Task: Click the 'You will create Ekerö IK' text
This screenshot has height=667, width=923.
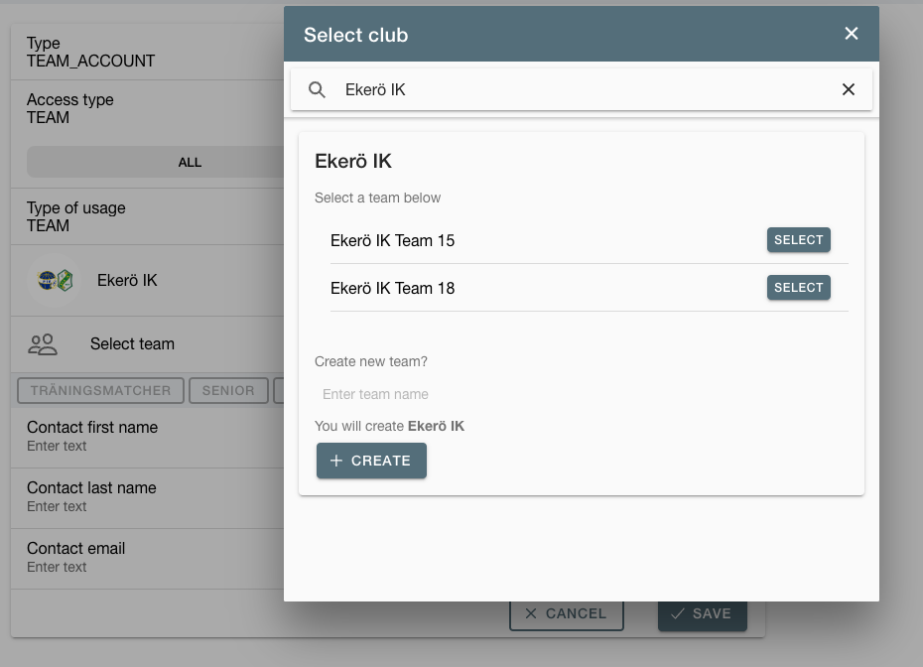Action: pyautogui.click(x=389, y=426)
